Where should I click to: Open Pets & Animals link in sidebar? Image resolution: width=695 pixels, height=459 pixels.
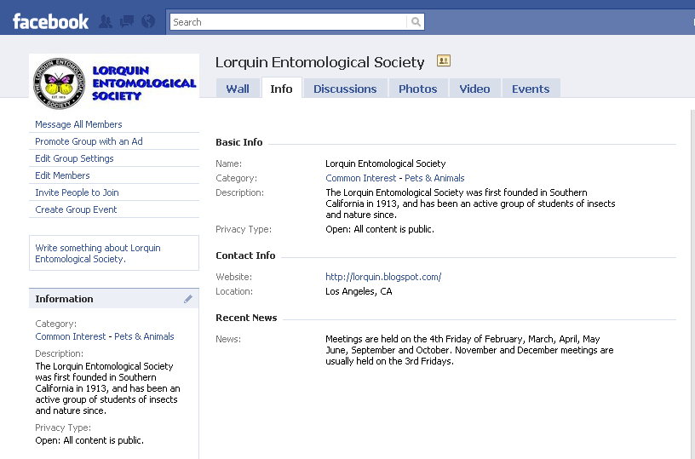pos(144,336)
